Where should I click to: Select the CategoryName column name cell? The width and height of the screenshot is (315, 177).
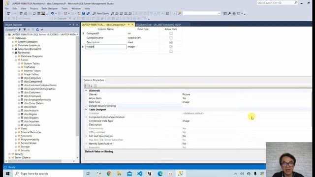pos(106,38)
